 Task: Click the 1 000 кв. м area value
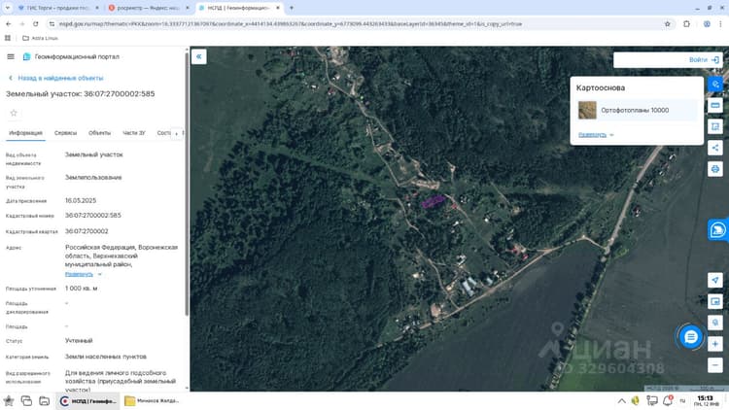click(x=82, y=289)
